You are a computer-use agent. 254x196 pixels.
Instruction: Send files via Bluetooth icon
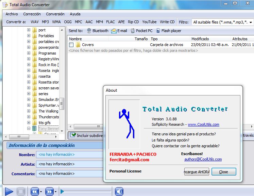[x=89, y=31]
